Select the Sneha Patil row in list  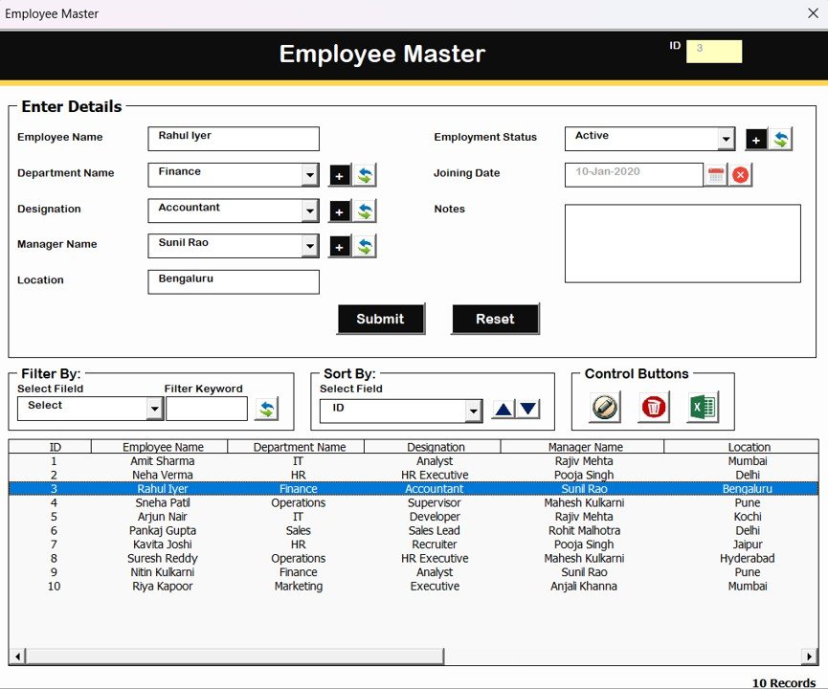point(163,502)
